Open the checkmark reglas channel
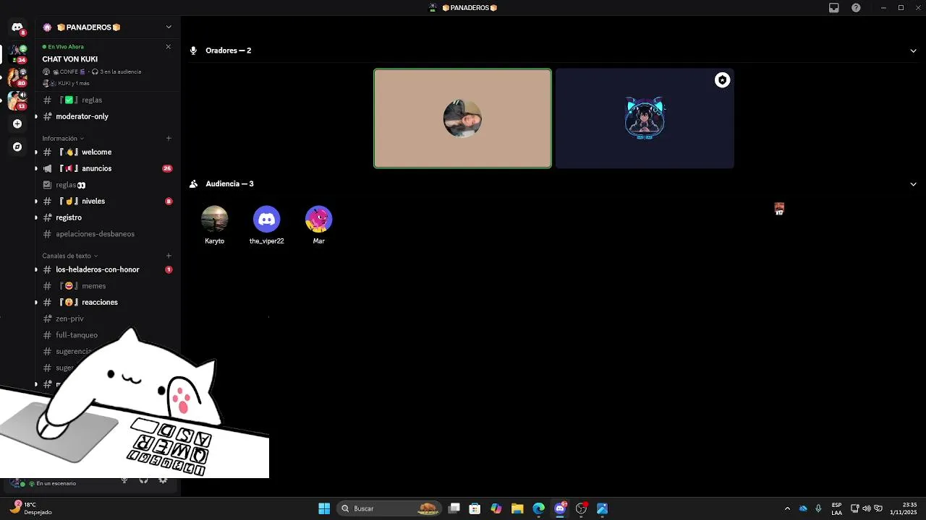The width and height of the screenshot is (926, 520). point(107,100)
